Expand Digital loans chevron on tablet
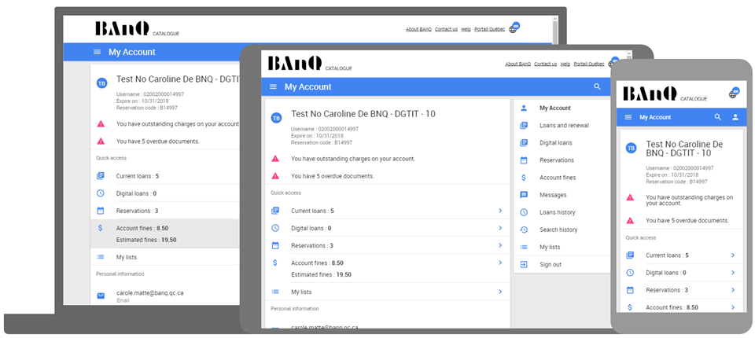The width and height of the screenshot is (755, 338). (500, 228)
